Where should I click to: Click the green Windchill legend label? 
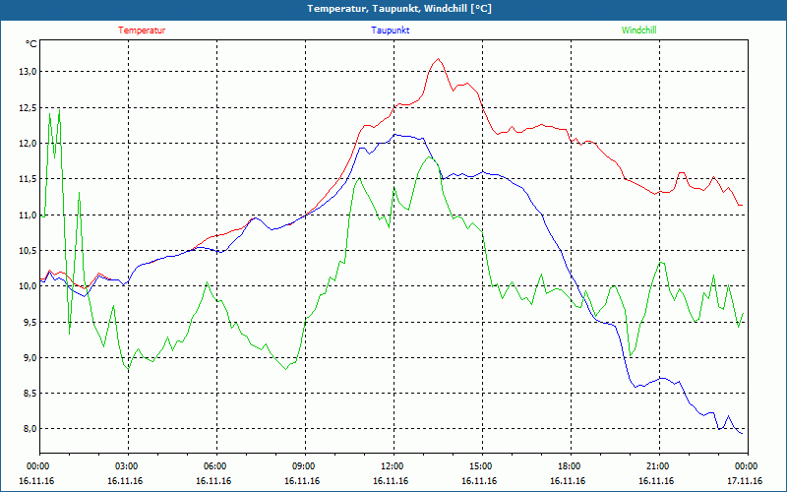(638, 31)
